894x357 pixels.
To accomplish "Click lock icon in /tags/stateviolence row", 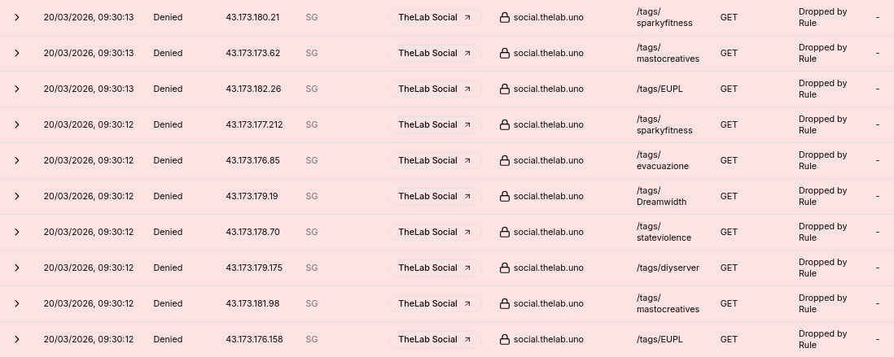I will [505, 233].
